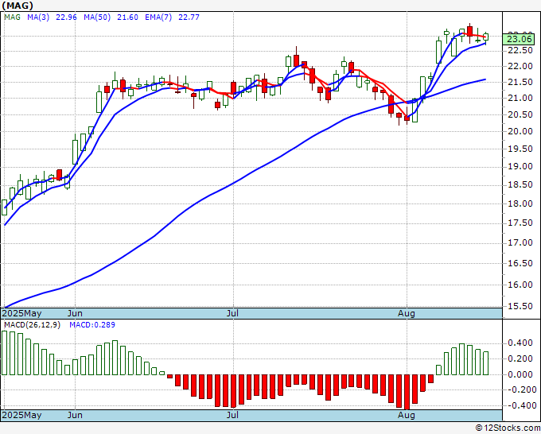Click the 16.00 price axis label
Image resolution: width=541 pixels, height=434 pixels.
pos(520,285)
